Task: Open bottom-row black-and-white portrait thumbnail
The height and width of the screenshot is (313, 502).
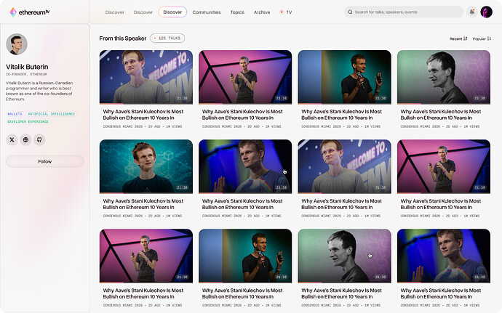Action: point(344,256)
